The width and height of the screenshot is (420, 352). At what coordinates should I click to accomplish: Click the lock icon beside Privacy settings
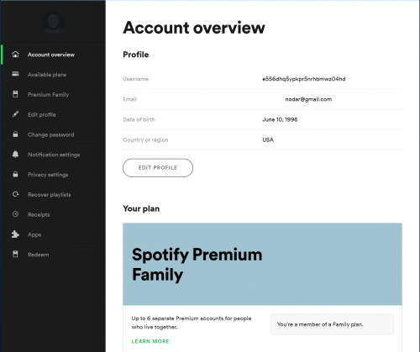15,174
